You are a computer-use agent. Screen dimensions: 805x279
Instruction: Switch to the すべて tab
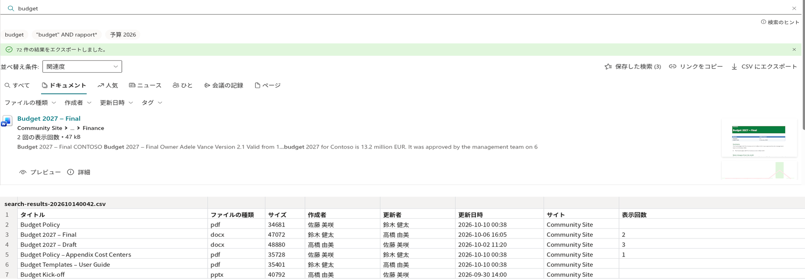click(17, 86)
